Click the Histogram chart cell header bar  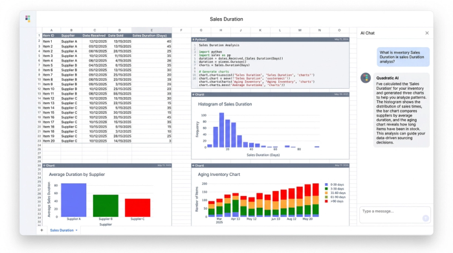[270, 94]
